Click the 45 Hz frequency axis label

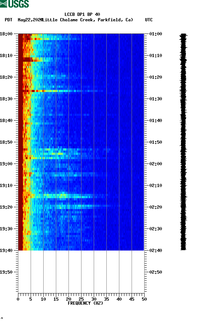point(132,299)
